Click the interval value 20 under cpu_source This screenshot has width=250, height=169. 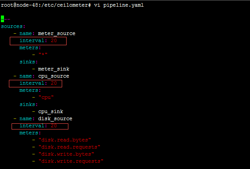(54, 83)
